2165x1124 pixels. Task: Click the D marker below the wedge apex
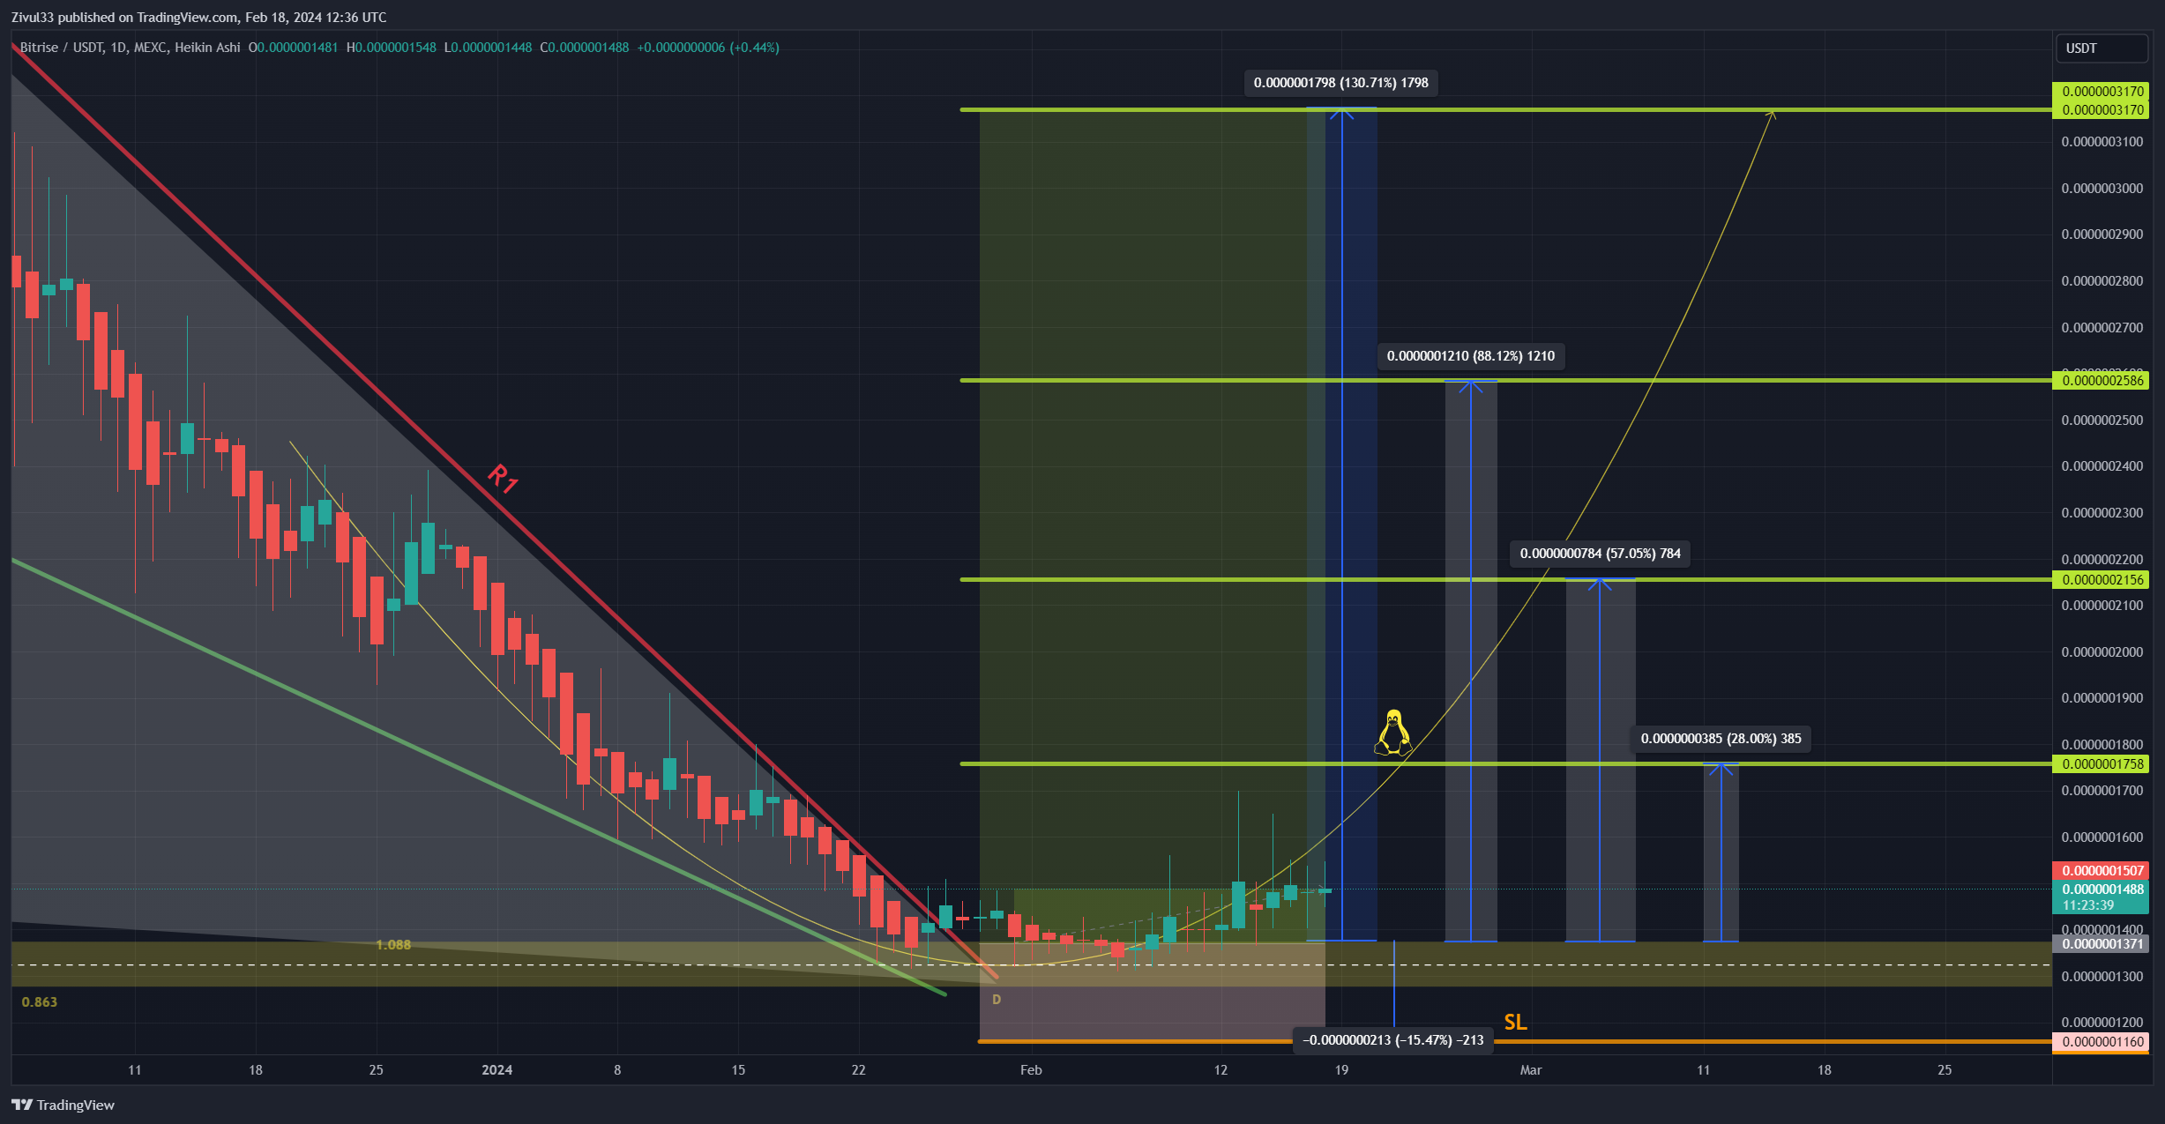(x=997, y=1000)
